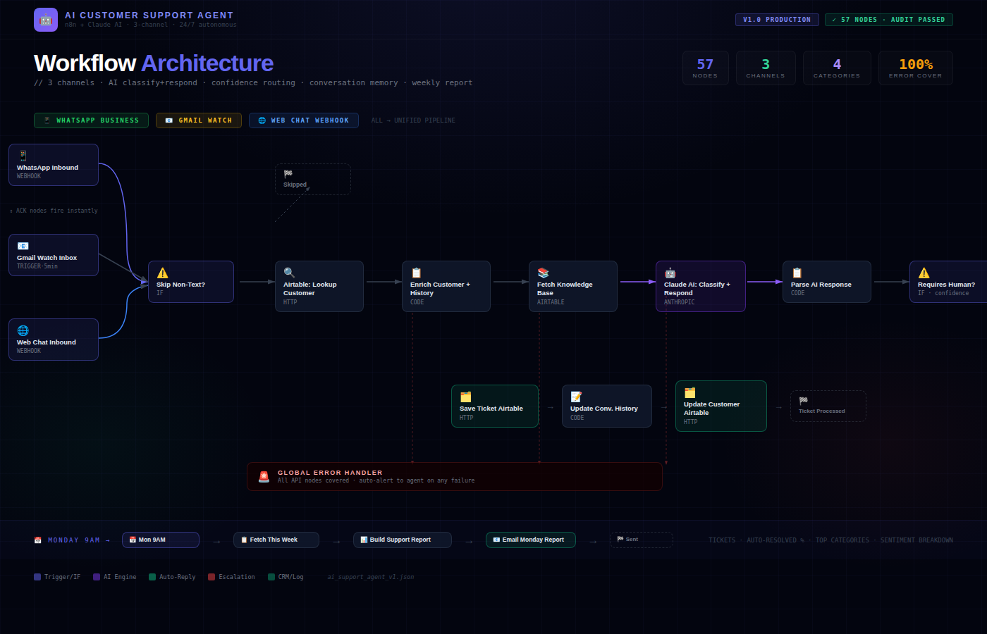Click the ai_support_agent_v1.json filename
This screenshot has height=634, width=987.
tap(371, 577)
